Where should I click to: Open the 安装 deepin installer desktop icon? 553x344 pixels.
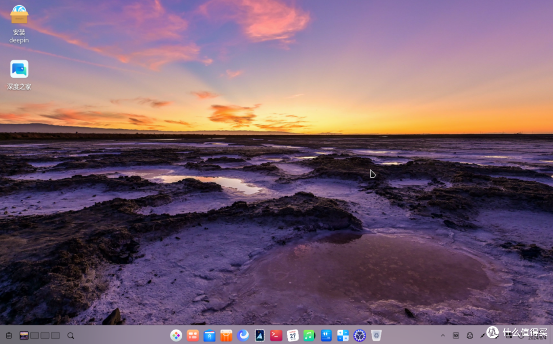pyautogui.click(x=19, y=24)
